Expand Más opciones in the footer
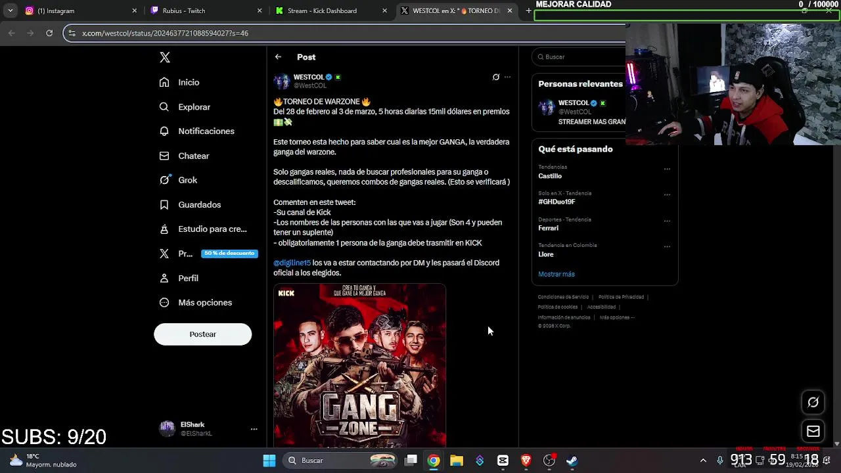This screenshot has width=841, height=473. click(x=617, y=317)
